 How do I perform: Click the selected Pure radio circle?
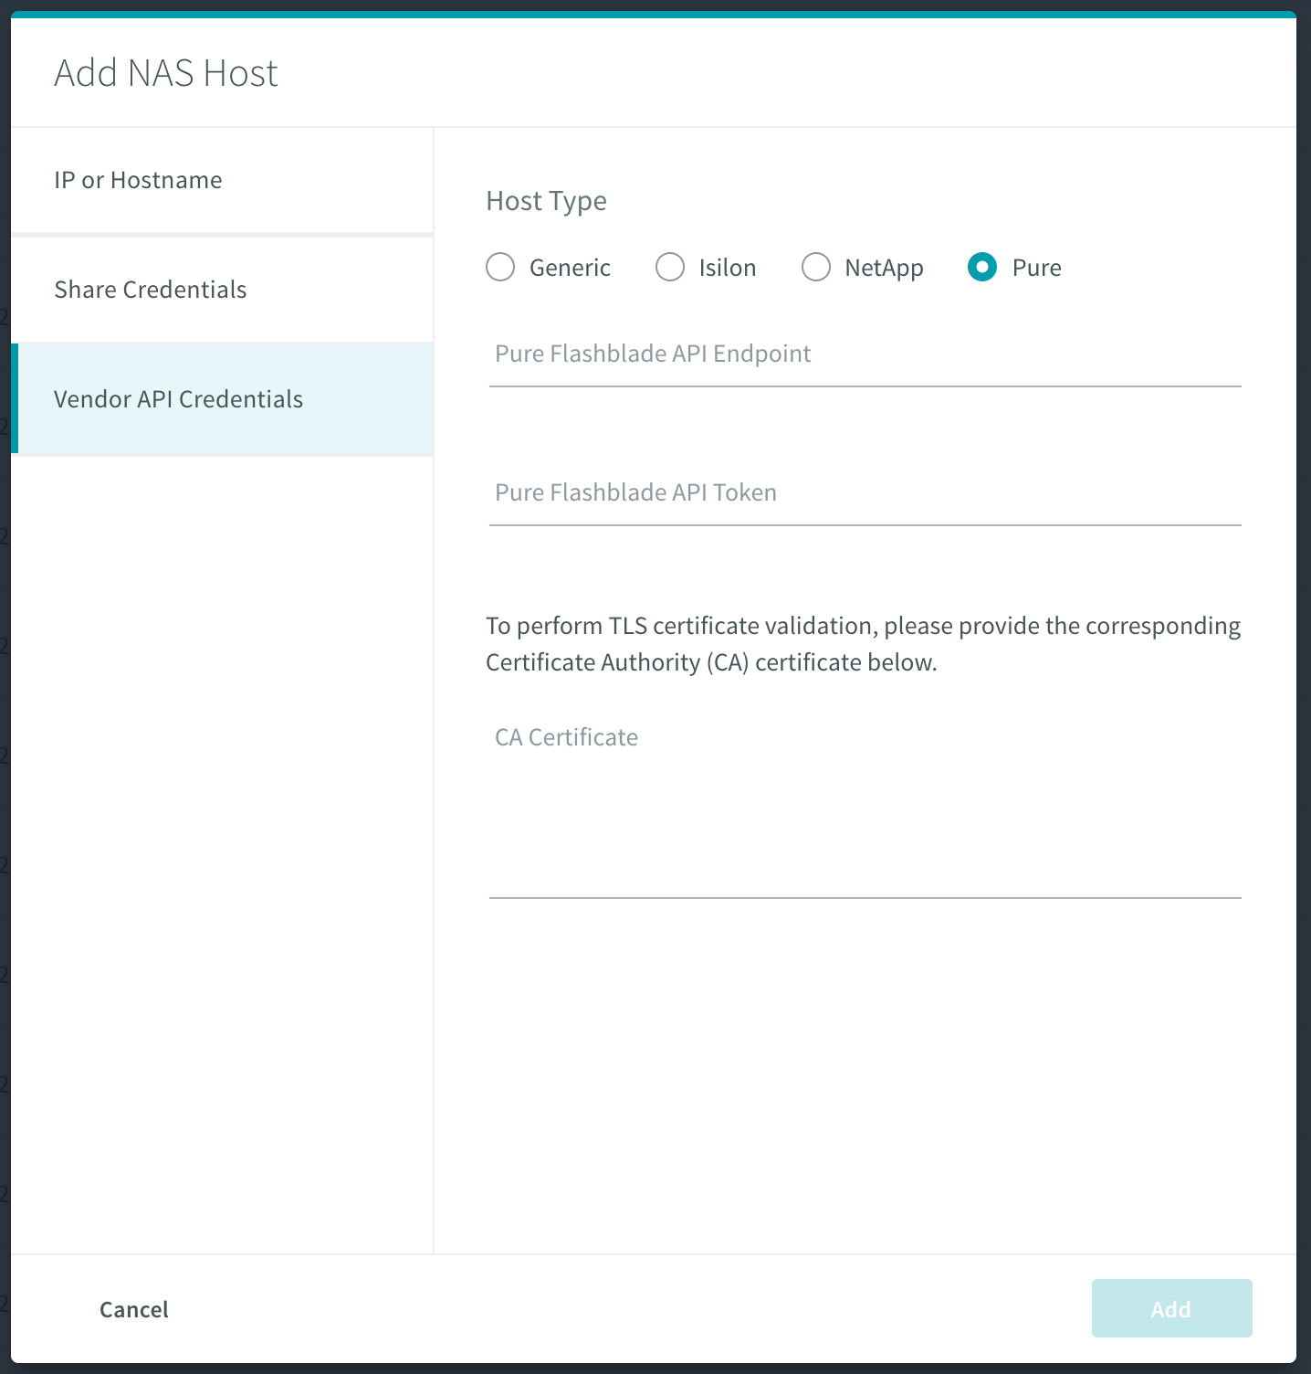(x=982, y=268)
